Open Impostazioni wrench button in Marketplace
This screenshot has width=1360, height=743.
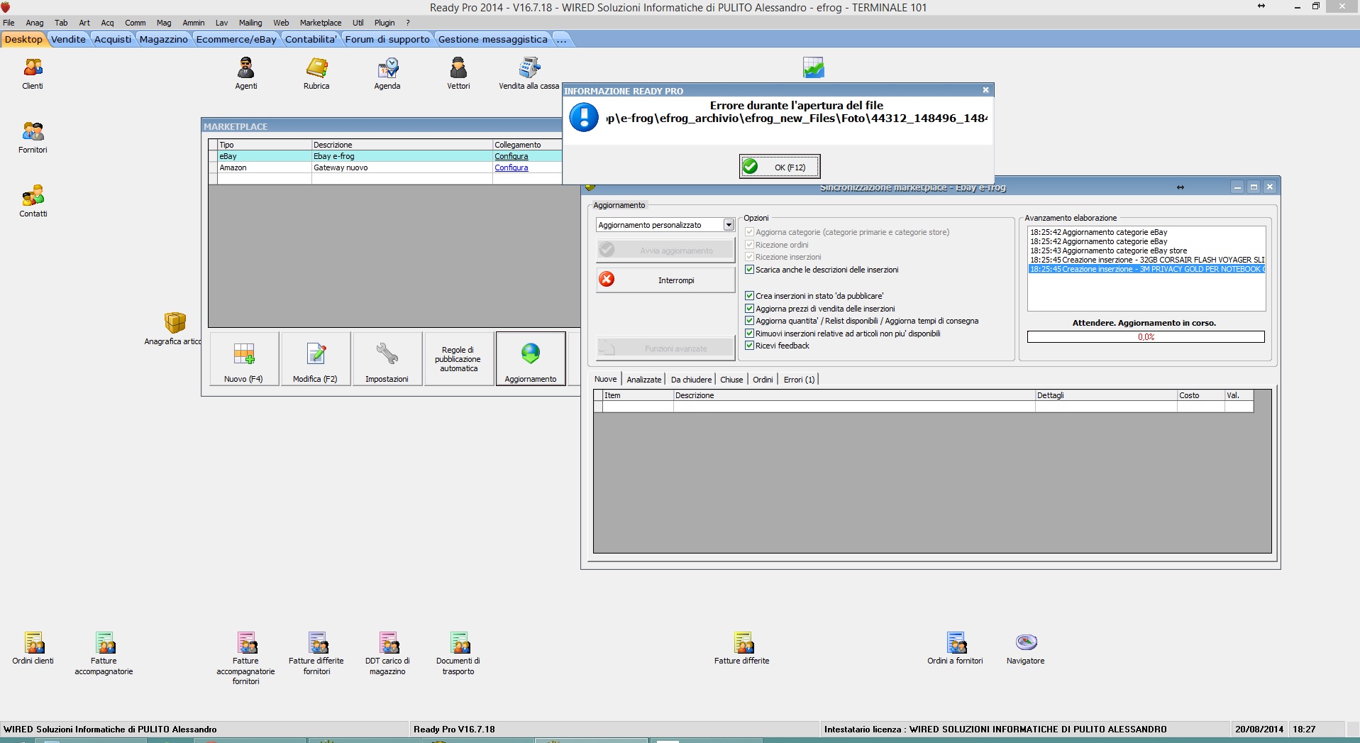[387, 358]
